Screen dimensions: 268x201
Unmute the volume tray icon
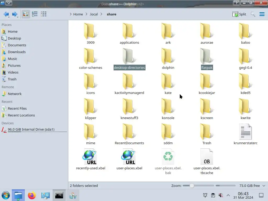point(221,195)
